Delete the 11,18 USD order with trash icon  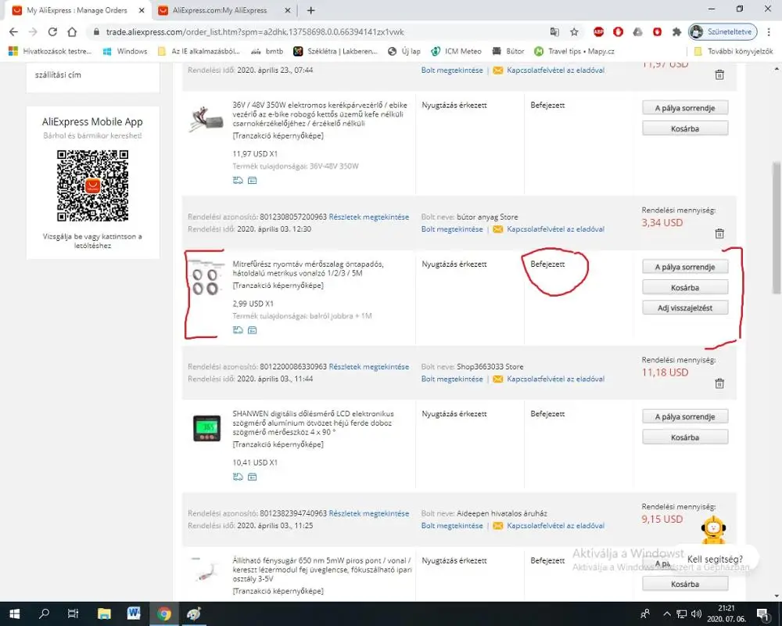coord(719,383)
